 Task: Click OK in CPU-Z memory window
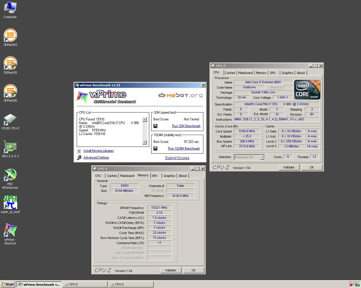coord(193,270)
